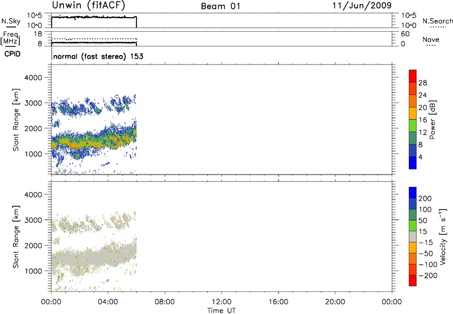
Task: Click the dotted Nave trace in the frequency panel
Action: pos(94,39)
